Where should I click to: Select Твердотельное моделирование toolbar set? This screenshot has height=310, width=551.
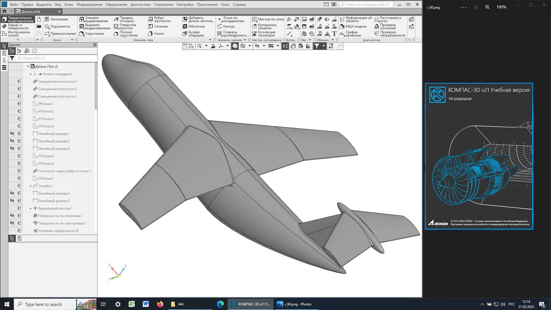tap(18, 19)
